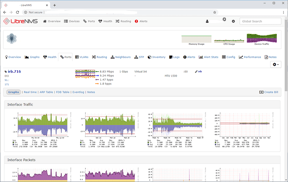Open the settings gear in top navbar

click(x=233, y=22)
